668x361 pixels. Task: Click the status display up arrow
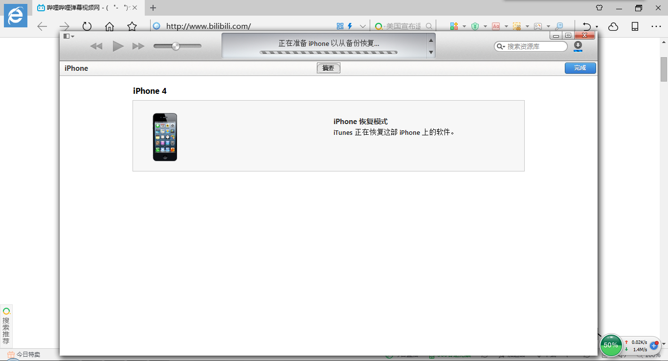point(431,41)
